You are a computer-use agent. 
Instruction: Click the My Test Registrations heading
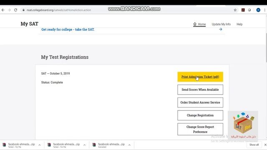(65, 57)
